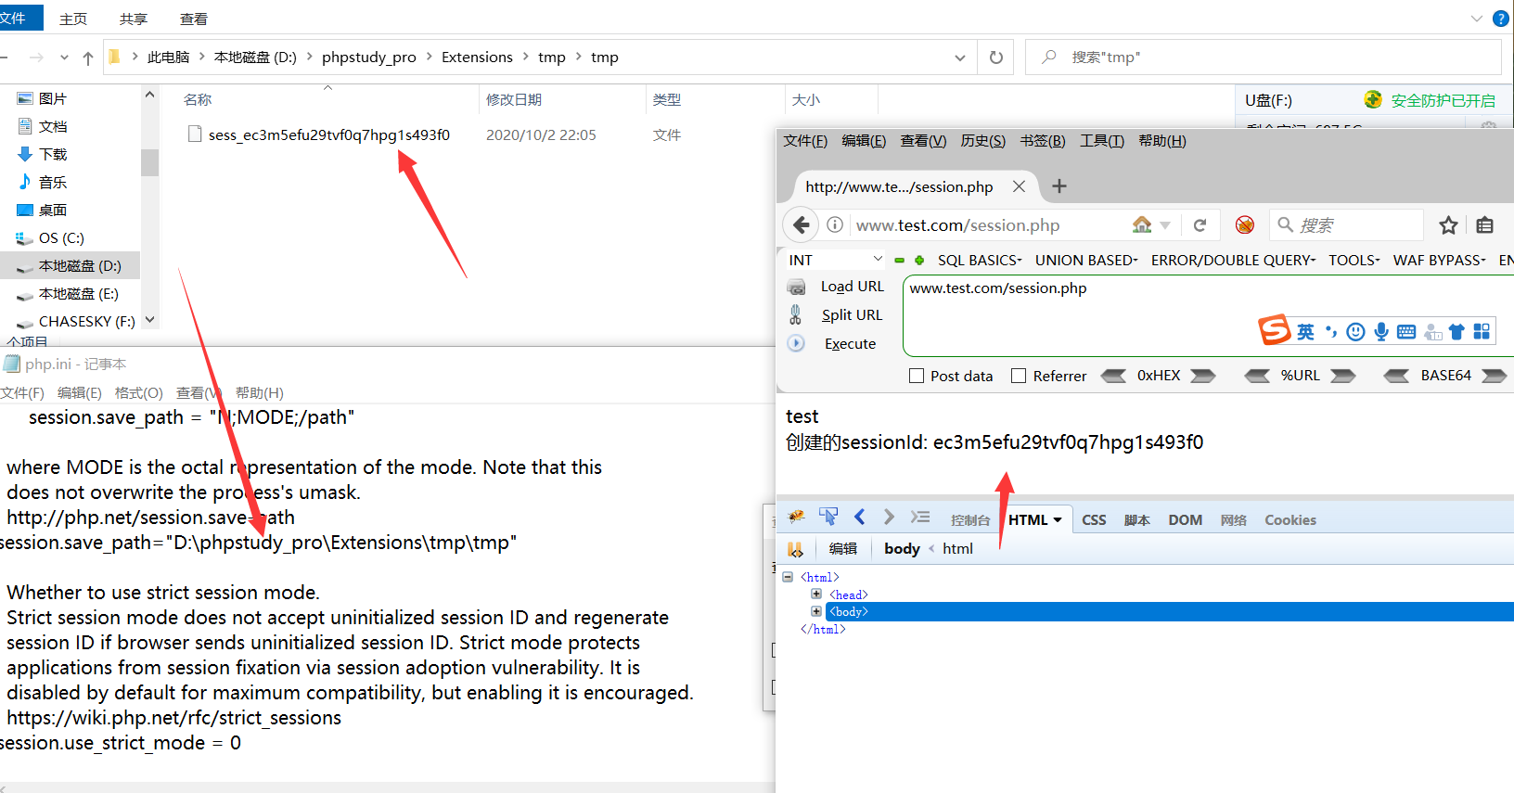
Task: Click the HackBar URL text area
Action: click(1208, 315)
